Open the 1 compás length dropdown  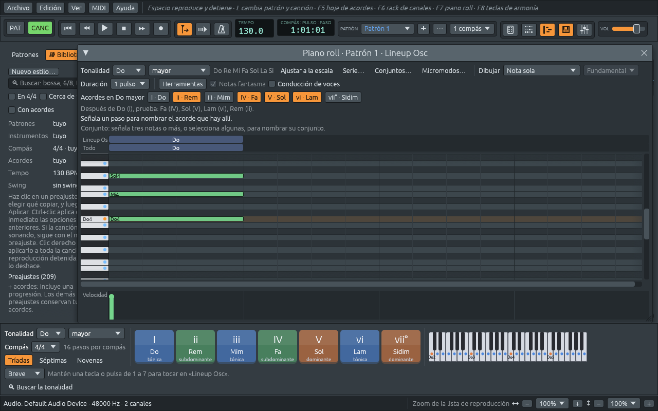tap(472, 29)
